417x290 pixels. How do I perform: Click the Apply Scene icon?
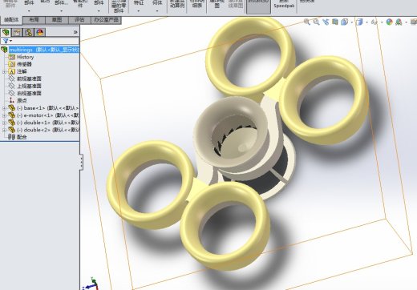pos(399,22)
